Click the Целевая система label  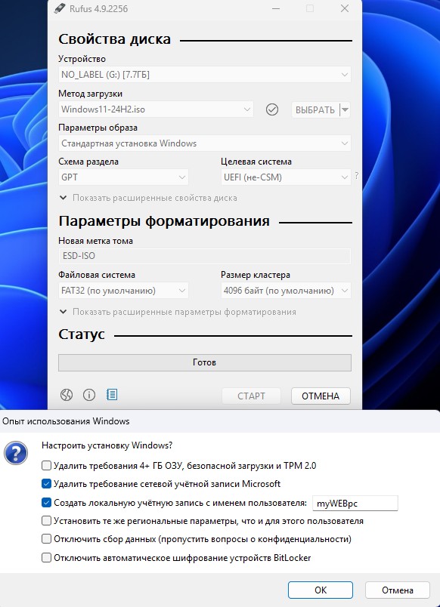[x=256, y=162]
